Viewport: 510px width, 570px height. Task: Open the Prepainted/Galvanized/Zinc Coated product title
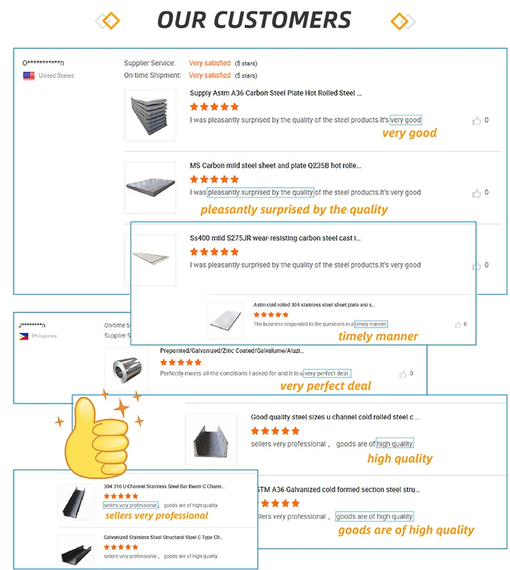[232, 351]
